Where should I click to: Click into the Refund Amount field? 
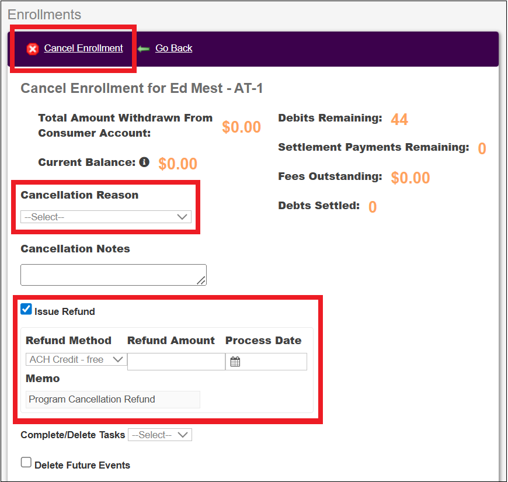click(x=176, y=362)
